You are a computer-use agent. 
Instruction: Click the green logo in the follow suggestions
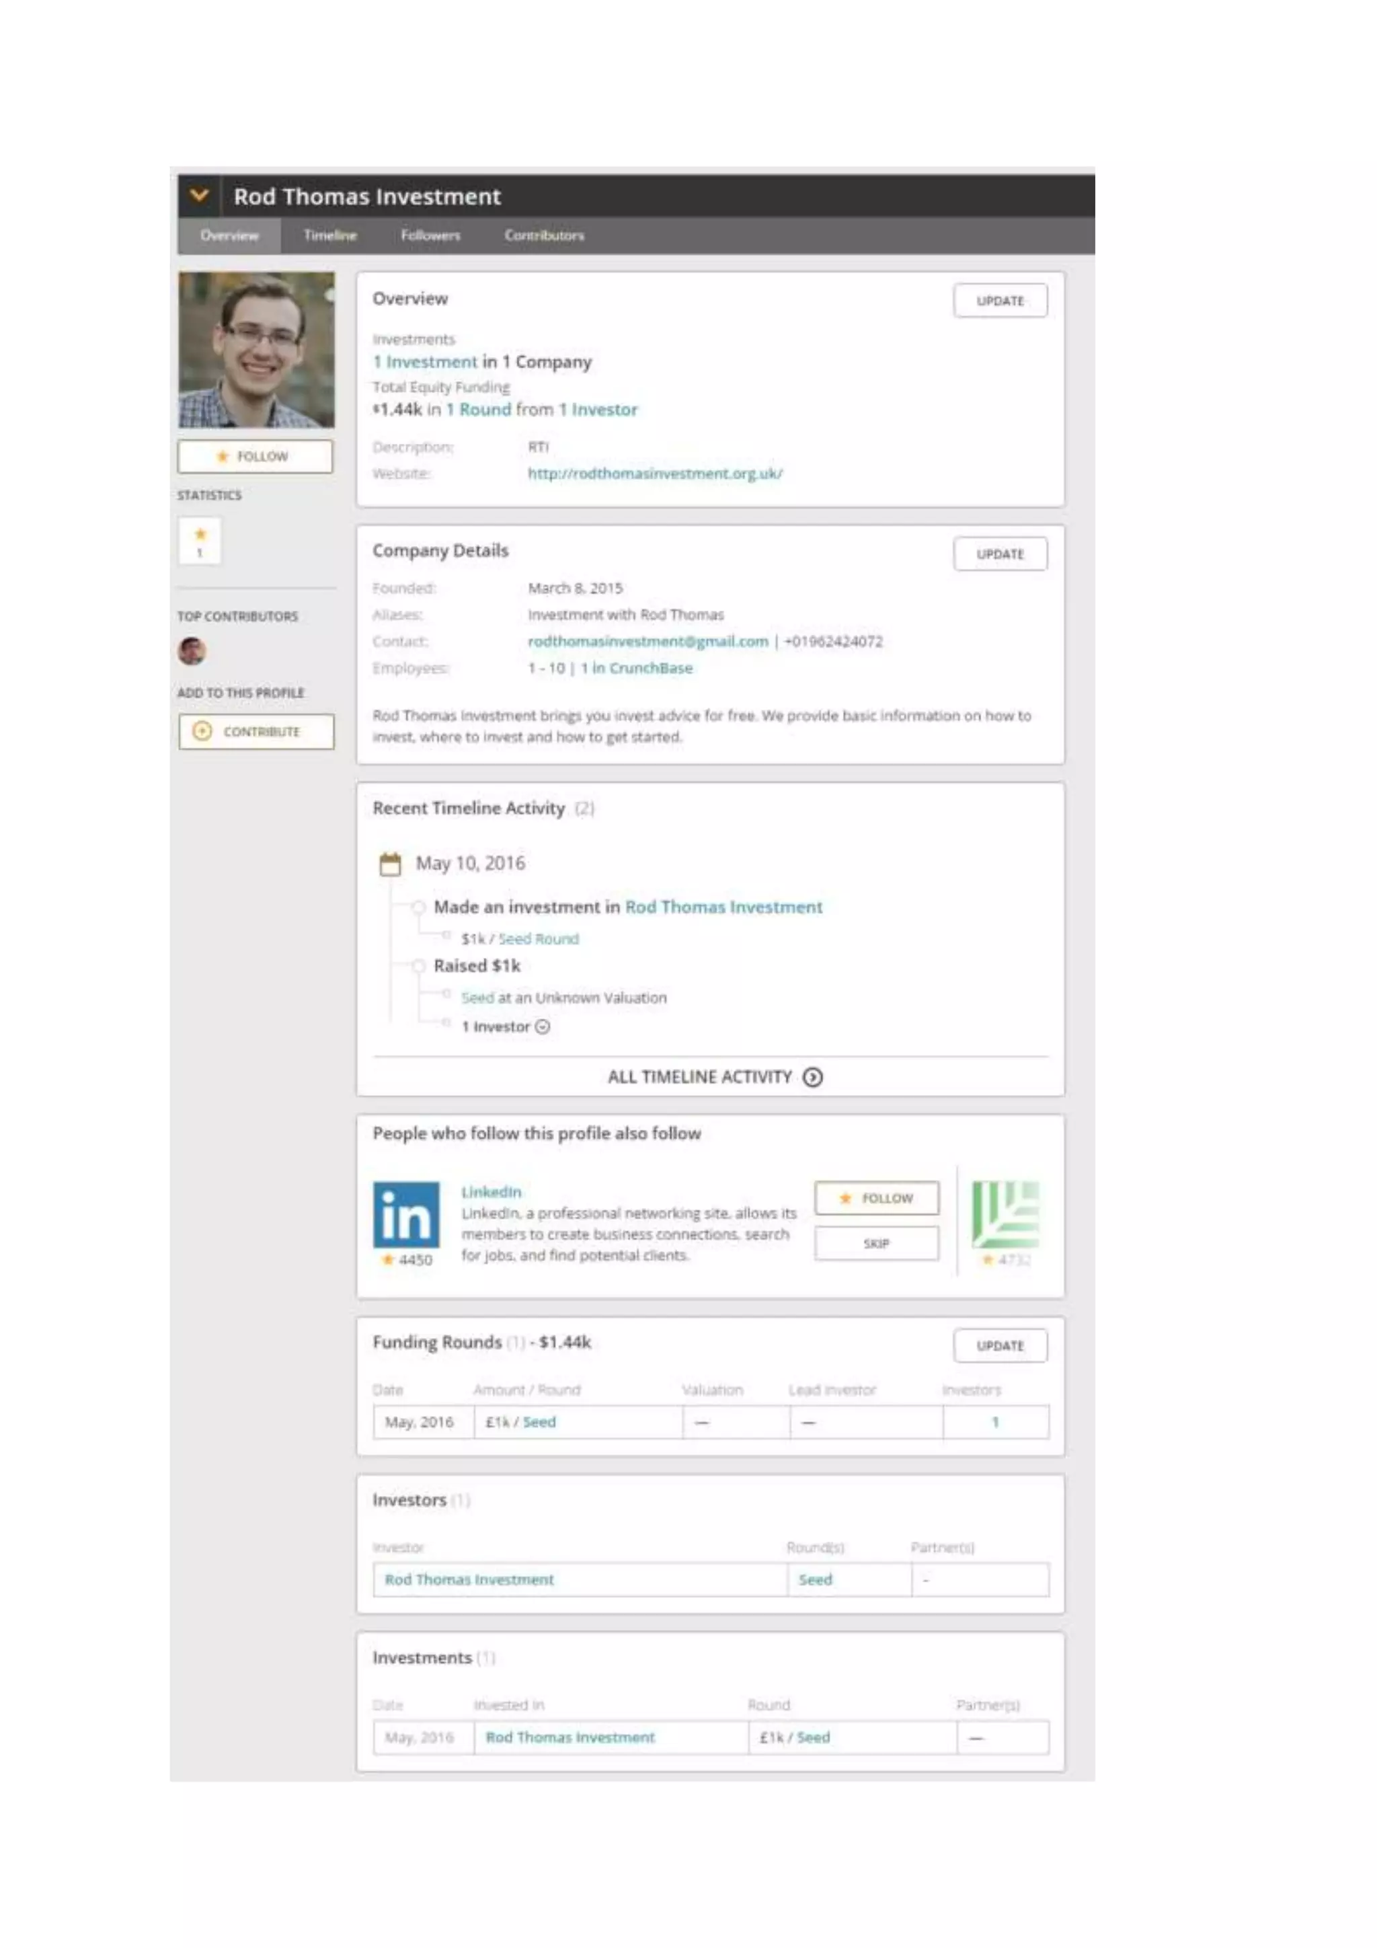click(1006, 1214)
